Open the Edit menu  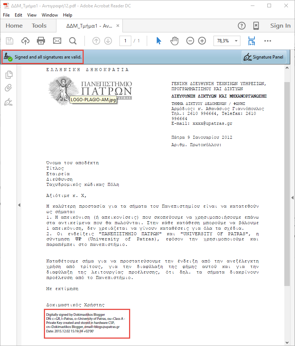pyautogui.click(x=18, y=15)
